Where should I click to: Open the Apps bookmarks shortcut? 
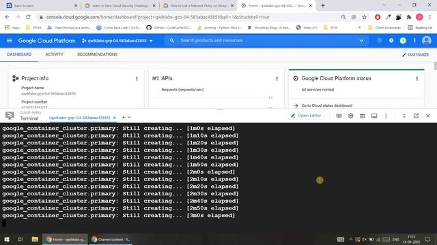[x=12, y=27]
